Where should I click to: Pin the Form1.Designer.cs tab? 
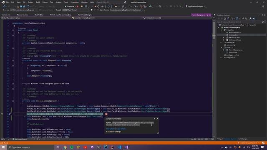207,15
